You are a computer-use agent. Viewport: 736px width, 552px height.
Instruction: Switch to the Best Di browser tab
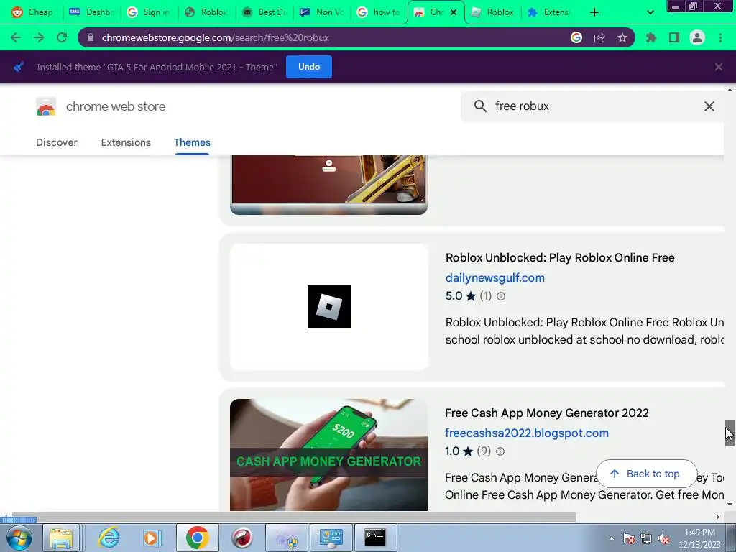pos(264,12)
